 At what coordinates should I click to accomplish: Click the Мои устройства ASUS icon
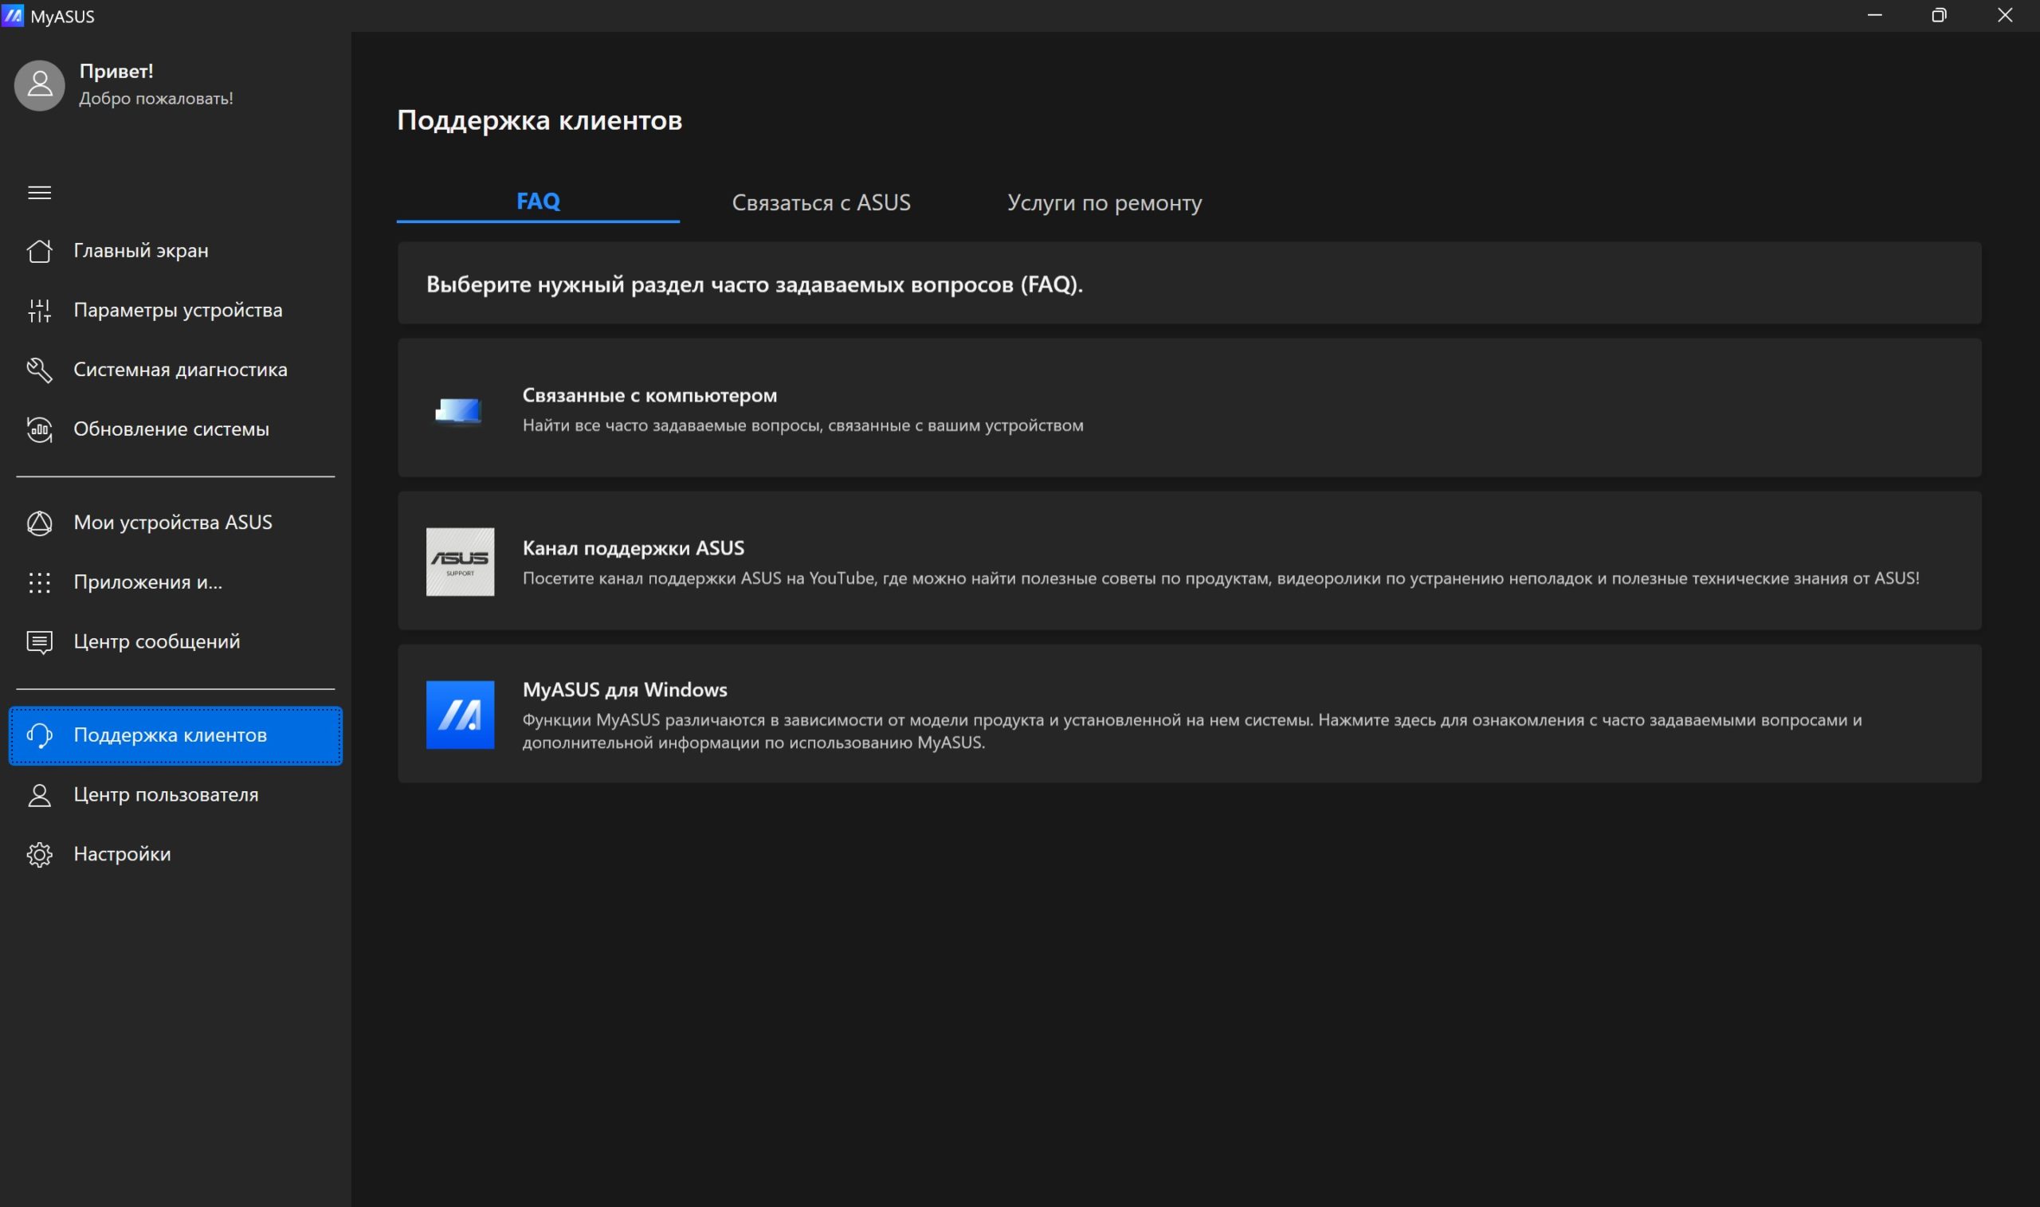tap(39, 522)
